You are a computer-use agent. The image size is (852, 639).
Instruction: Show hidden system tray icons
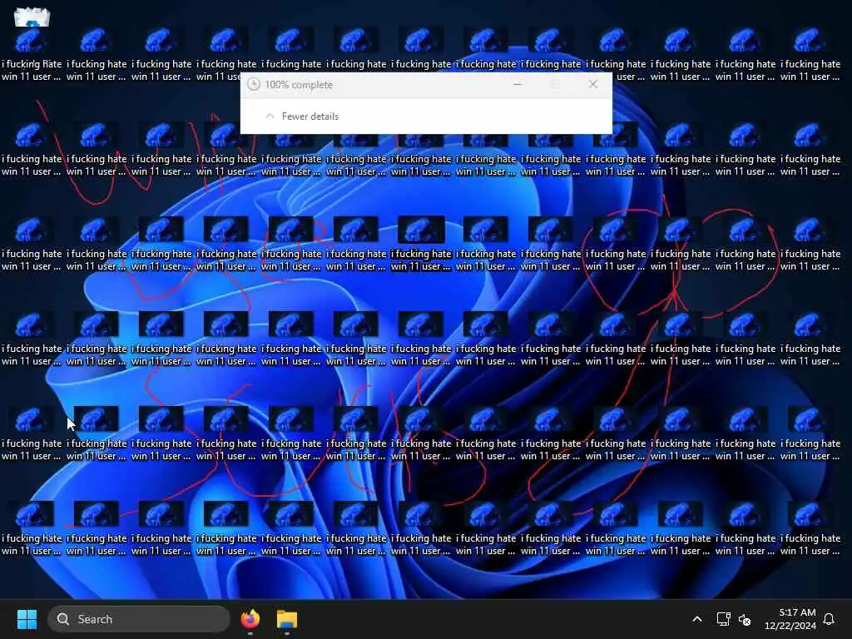(697, 619)
